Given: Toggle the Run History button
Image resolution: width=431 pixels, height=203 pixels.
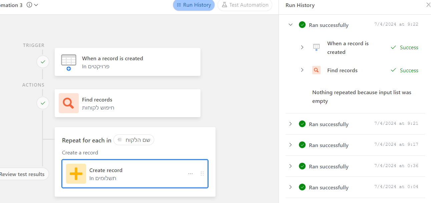Looking at the screenshot, I should [194, 5].
